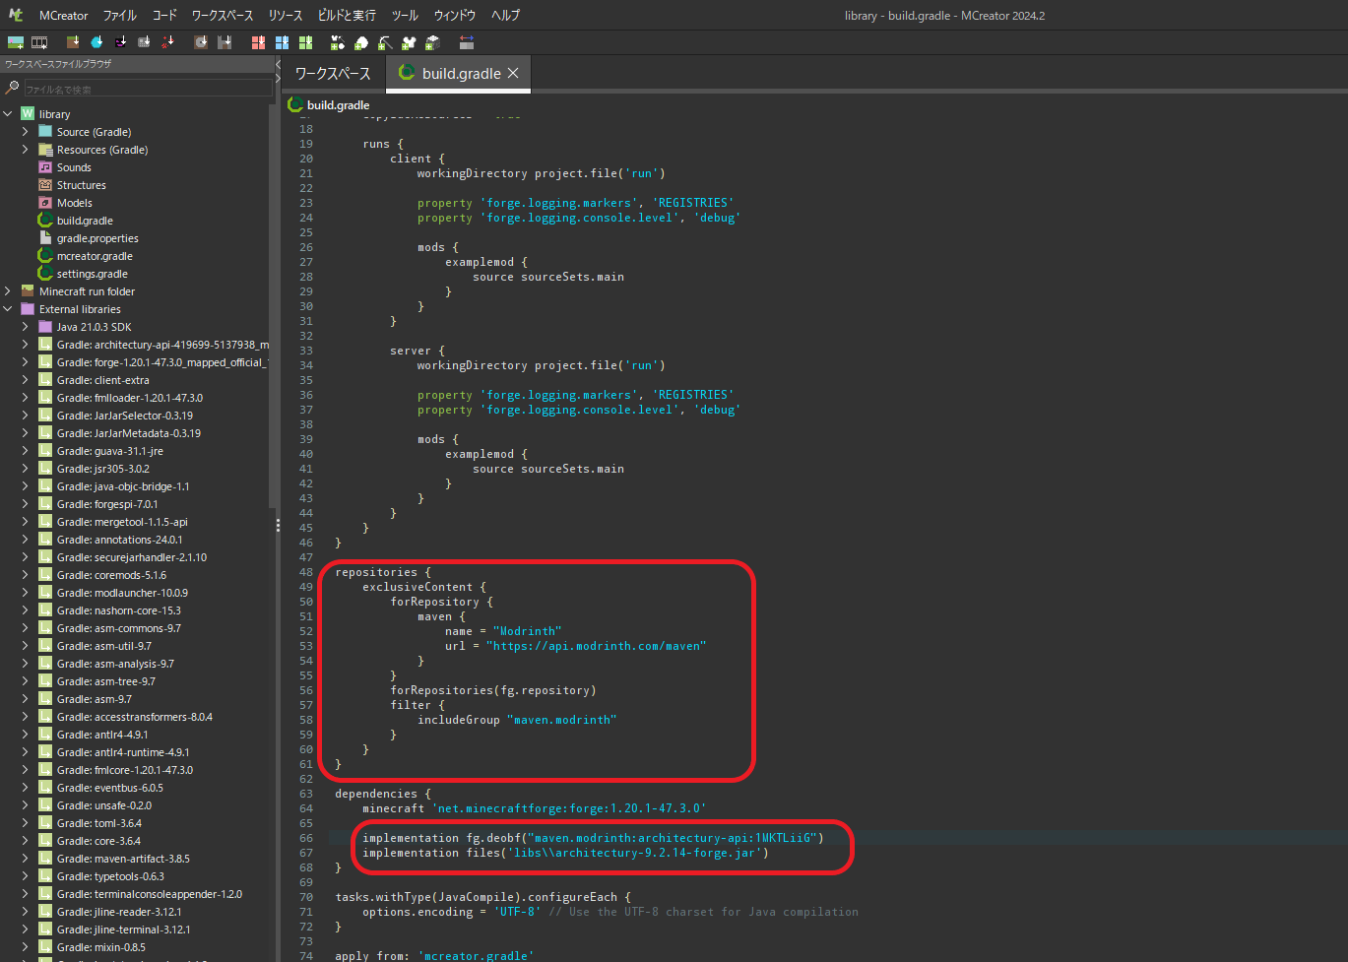Open the ビルドと実行 menu
The height and width of the screenshot is (962, 1348).
[x=346, y=16]
